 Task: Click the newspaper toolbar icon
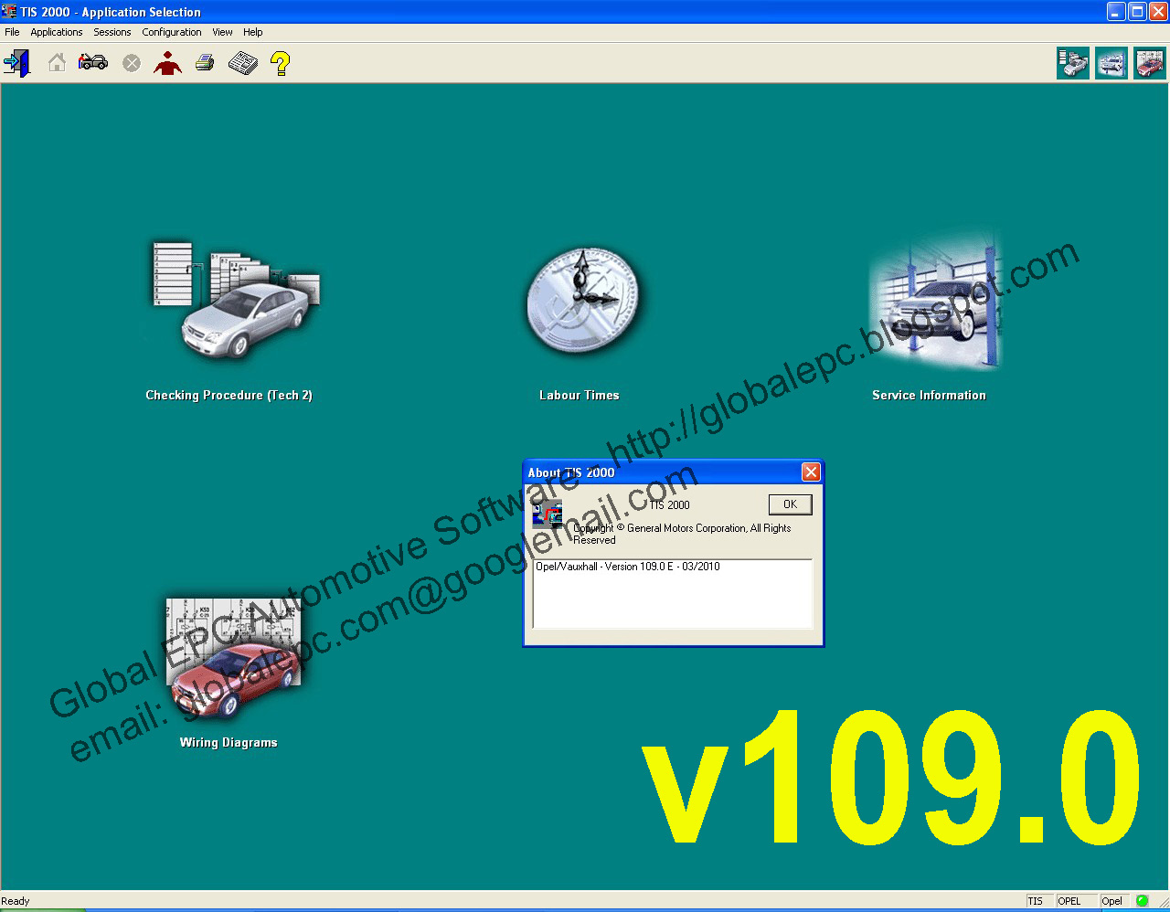[x=243, y=63]
